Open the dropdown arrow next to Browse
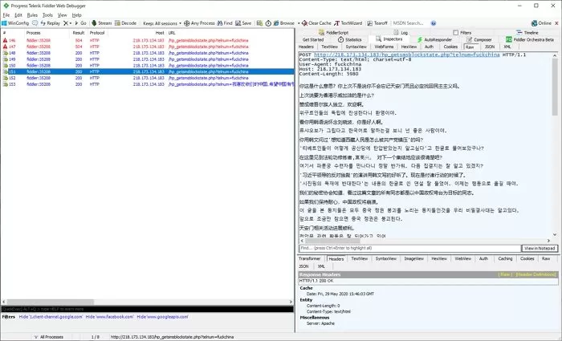 tap(299, 23)
